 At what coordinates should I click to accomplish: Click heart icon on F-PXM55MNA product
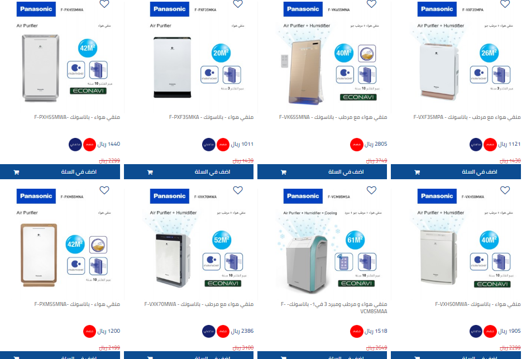[104, 190]
